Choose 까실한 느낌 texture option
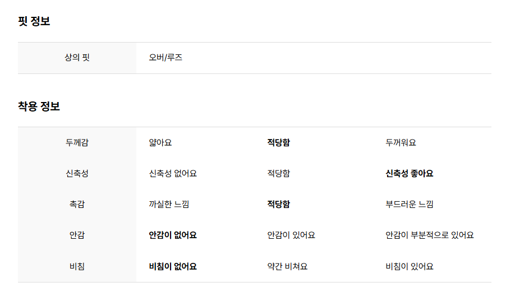 (169, 204)
